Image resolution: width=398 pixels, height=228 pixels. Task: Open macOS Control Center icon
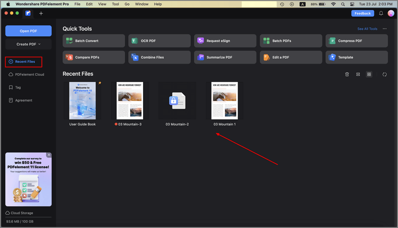pyautogui.click(x=352, y=4)
